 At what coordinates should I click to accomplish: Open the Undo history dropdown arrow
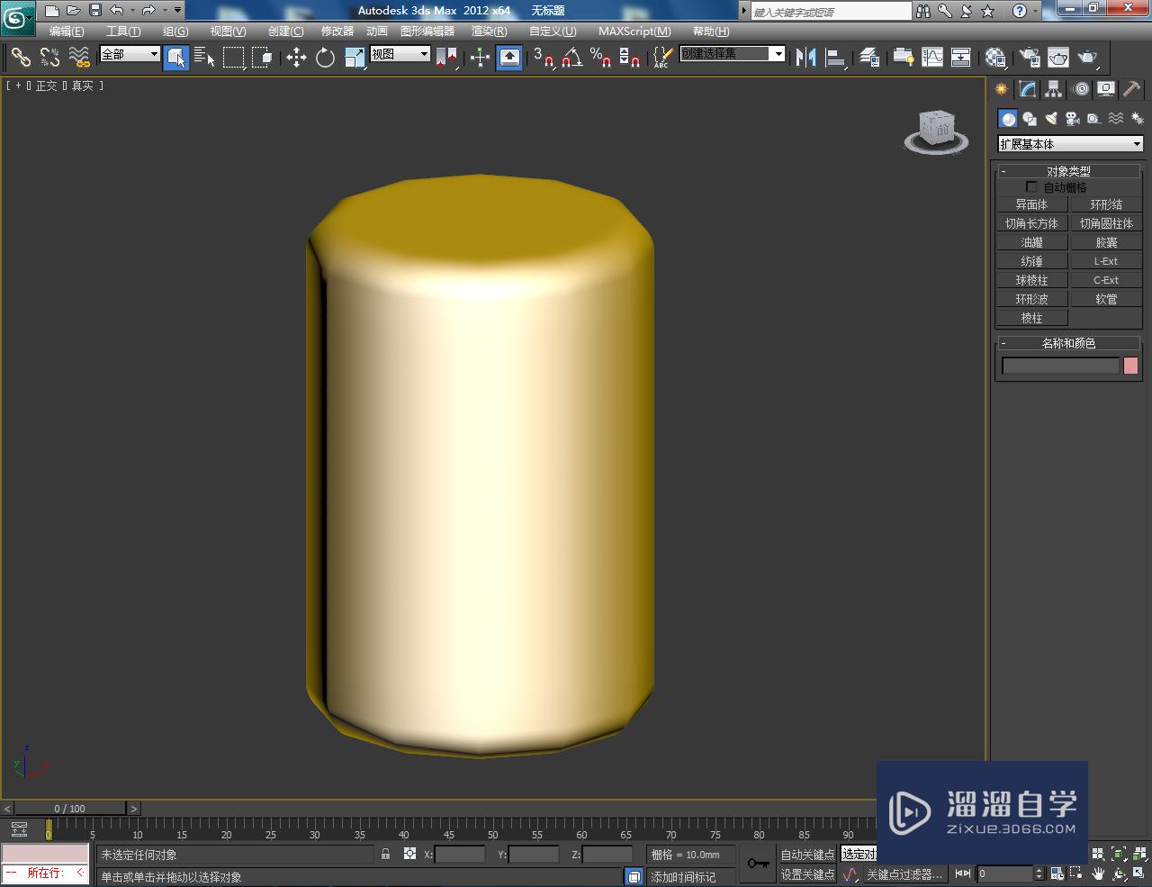pyautogui.click(x=132, y=11)
